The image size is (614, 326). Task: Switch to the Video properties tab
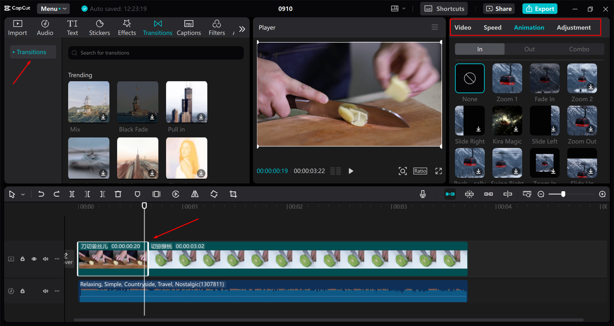coord(463,27)
